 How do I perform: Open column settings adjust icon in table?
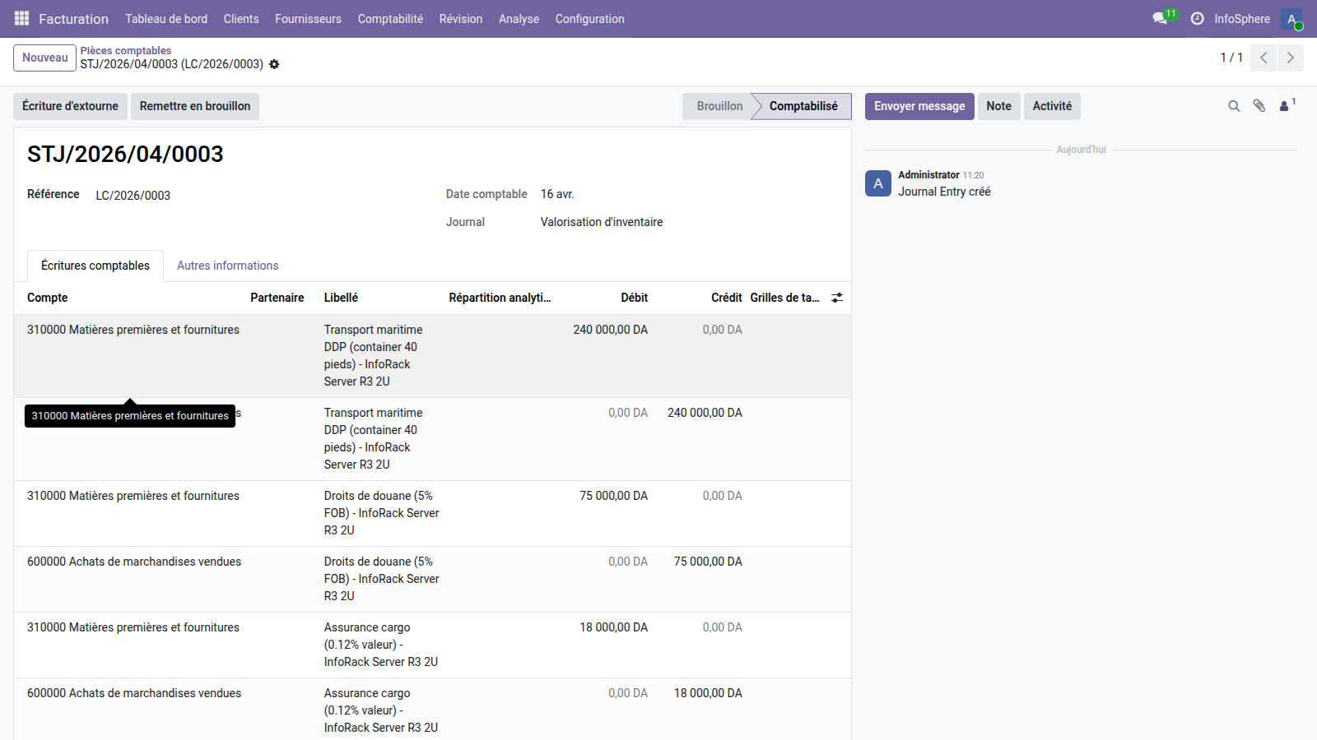[x=836, y=298]
